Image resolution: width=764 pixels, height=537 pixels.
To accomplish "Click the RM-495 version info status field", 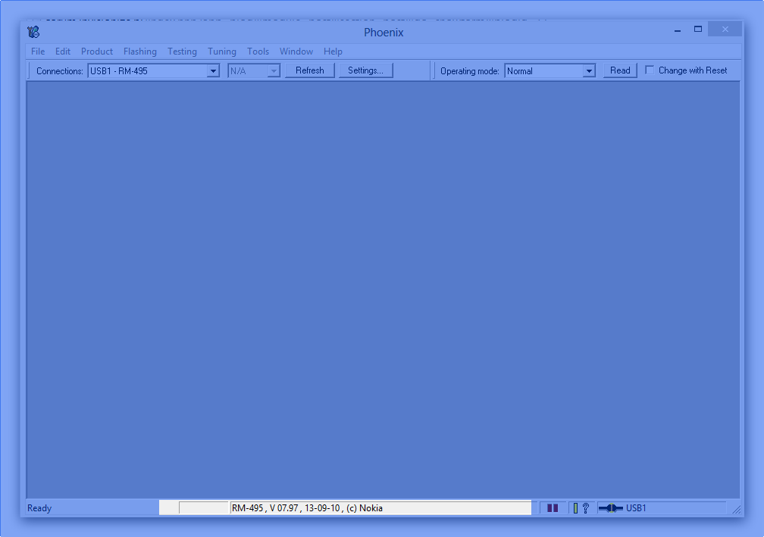I will point(379,508).
